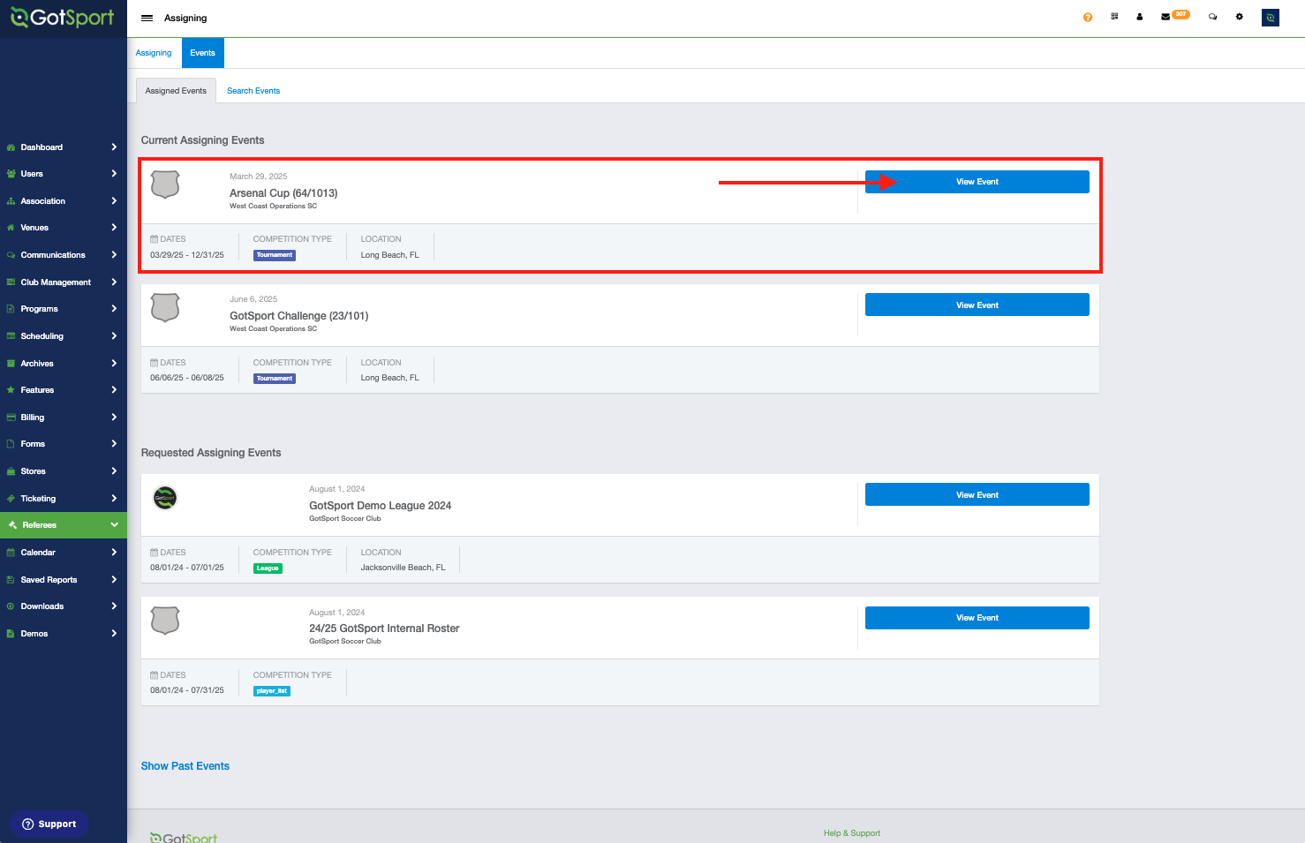Expand the Venues menu chevron
1305x843 pixels.
click(114, 228)
